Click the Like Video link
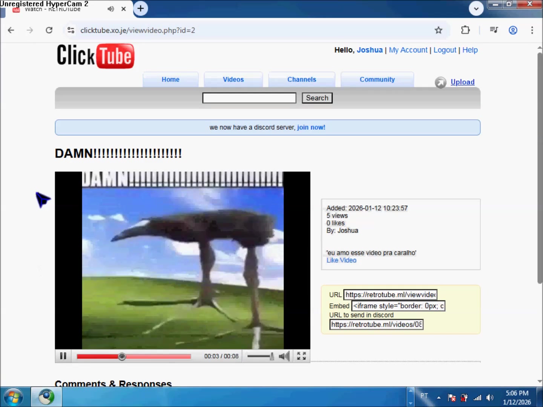The width and height of the screenshot is (543, 407). click(x=341, y=260)
